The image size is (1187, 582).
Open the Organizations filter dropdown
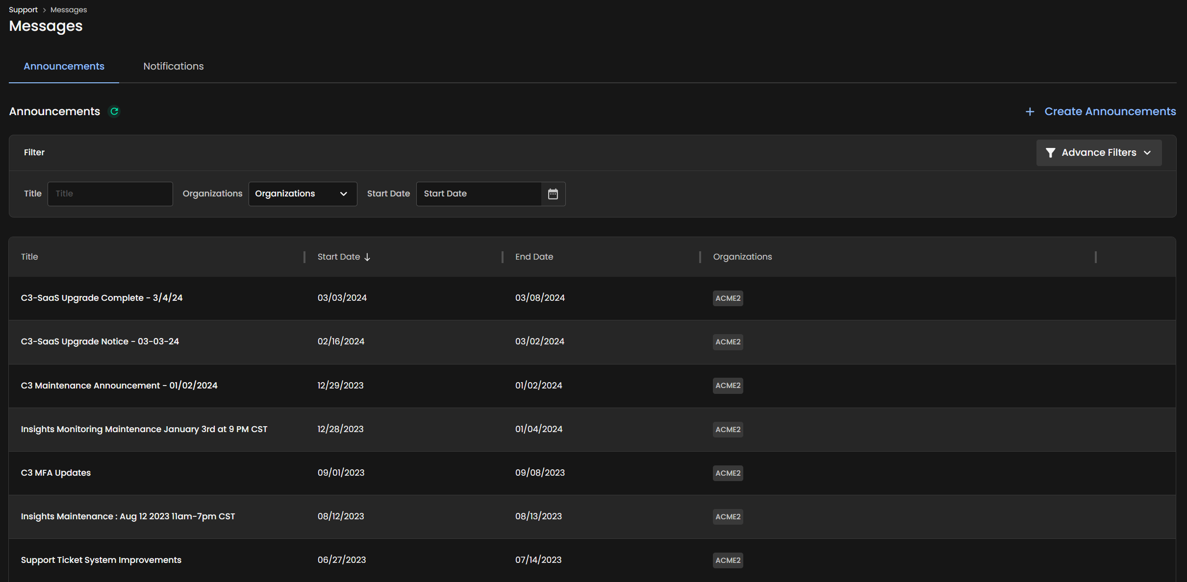tap(303, 194)
